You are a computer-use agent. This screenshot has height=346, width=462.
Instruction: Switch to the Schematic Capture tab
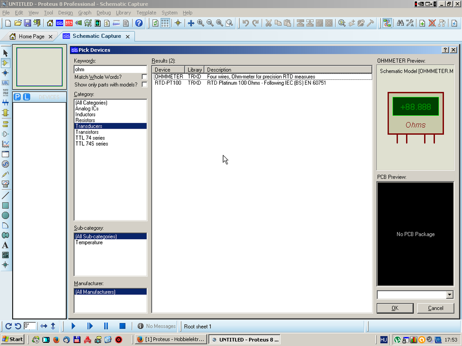tap(97, 36)
